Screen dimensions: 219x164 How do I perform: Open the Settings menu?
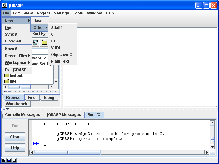pos(62,13)
